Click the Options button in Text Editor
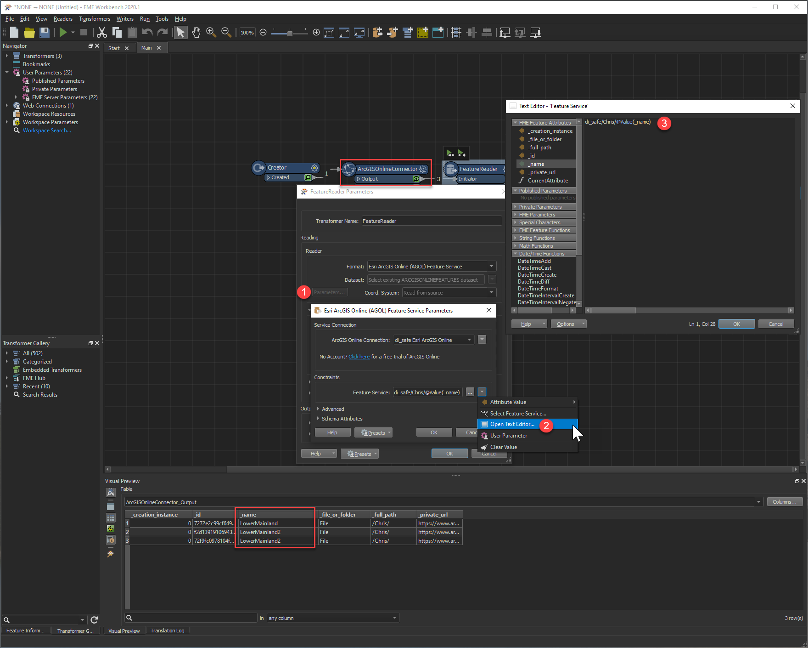 pos(568,324)
